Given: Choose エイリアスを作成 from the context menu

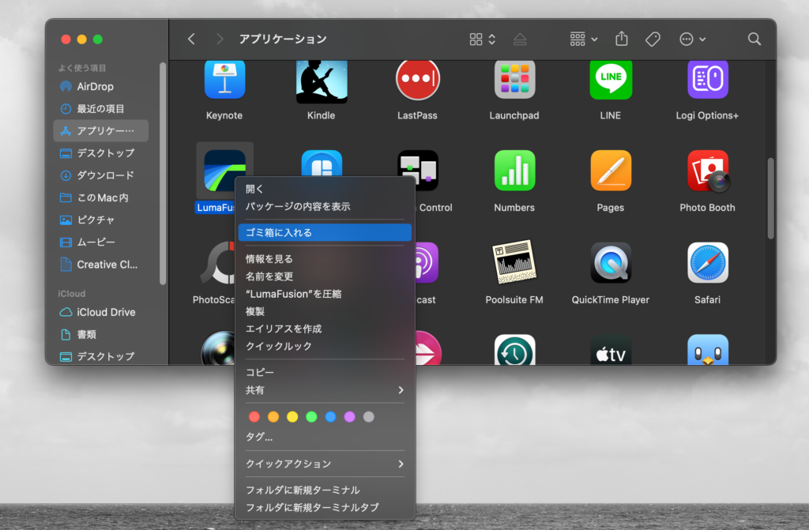Looking at the screenshot, I should (325, 329).
